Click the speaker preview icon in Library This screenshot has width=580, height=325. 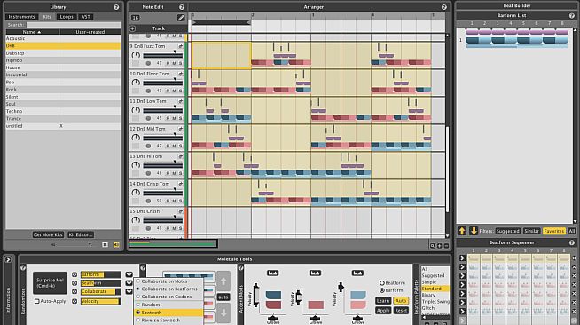(116, 245)
